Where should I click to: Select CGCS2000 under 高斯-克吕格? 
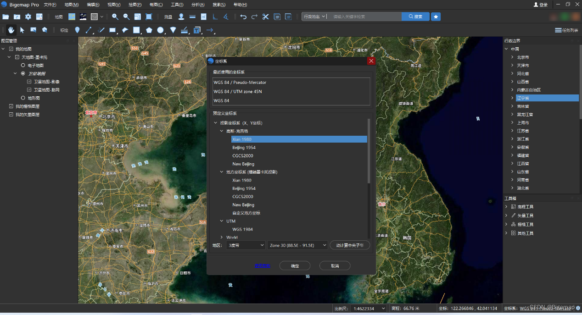point(243,156)
